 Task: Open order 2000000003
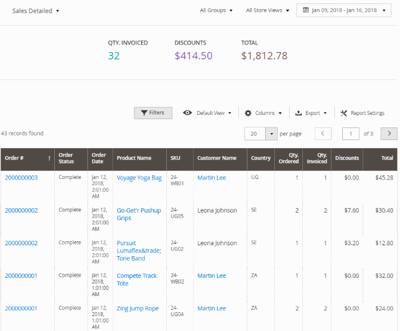click(x=21, y=178)
